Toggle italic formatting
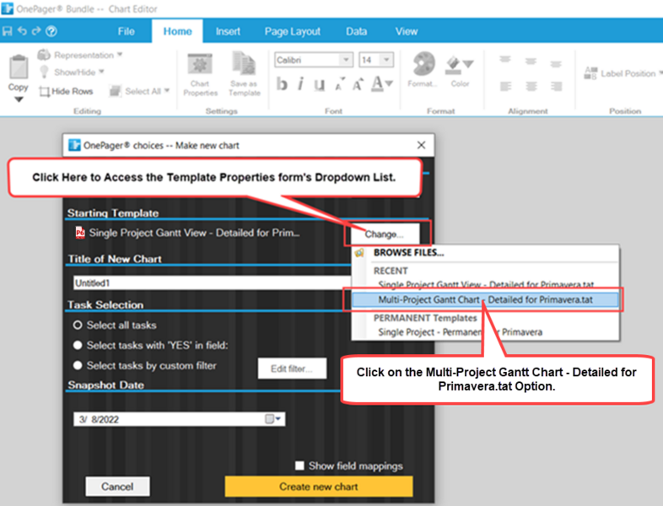The width and height of the screenshot is (663, 506). click(300, 84)
